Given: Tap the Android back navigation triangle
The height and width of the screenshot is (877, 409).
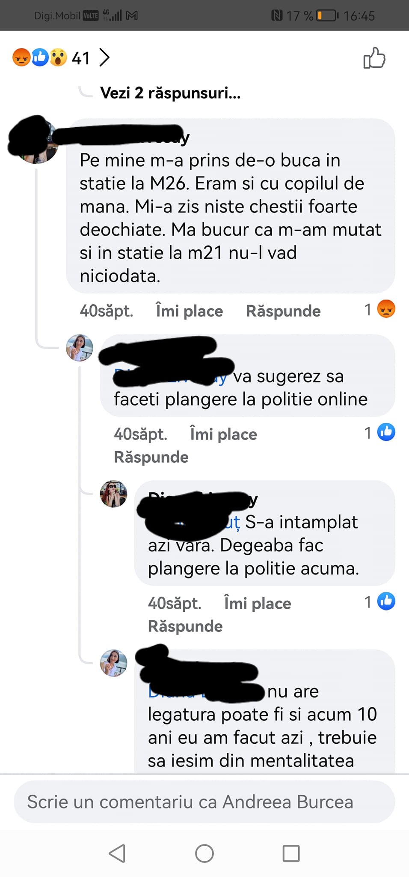Looking at the screenshot, I should pyautogui.click(x=117, y=853).
